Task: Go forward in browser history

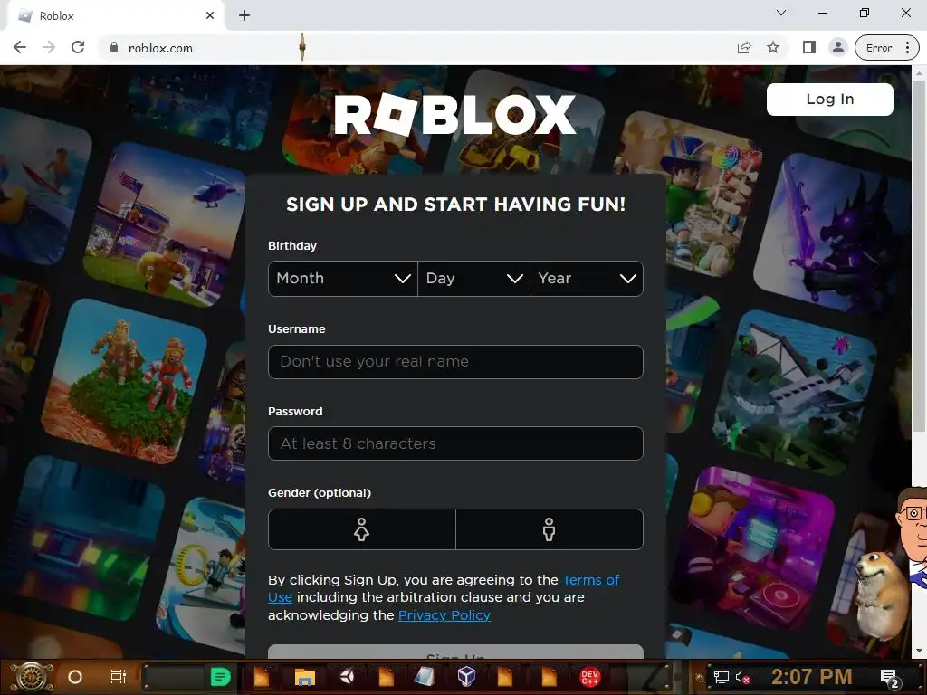Action: point(49,47)
